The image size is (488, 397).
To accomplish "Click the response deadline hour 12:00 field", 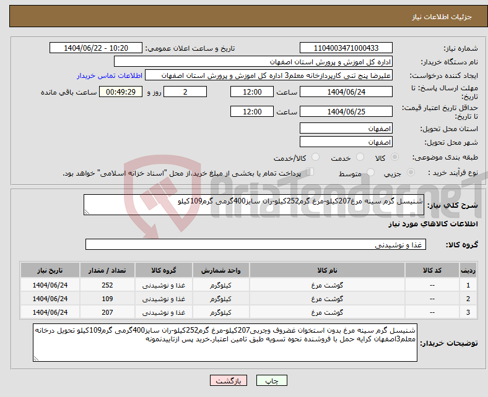I will tap(252, 92).
